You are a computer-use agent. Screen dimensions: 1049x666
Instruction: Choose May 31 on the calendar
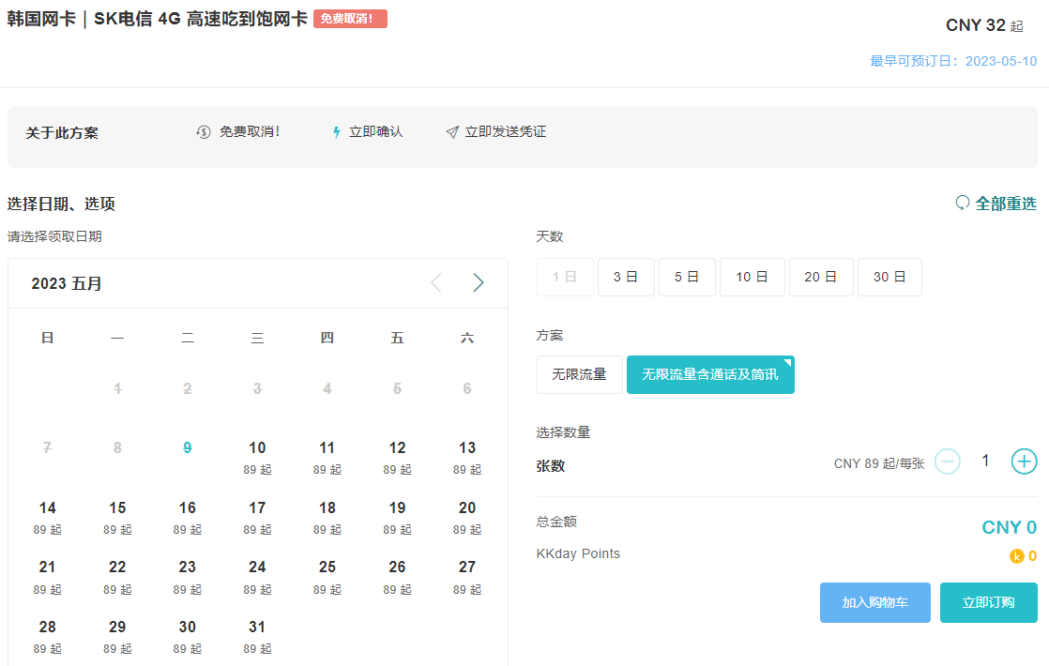257,635
